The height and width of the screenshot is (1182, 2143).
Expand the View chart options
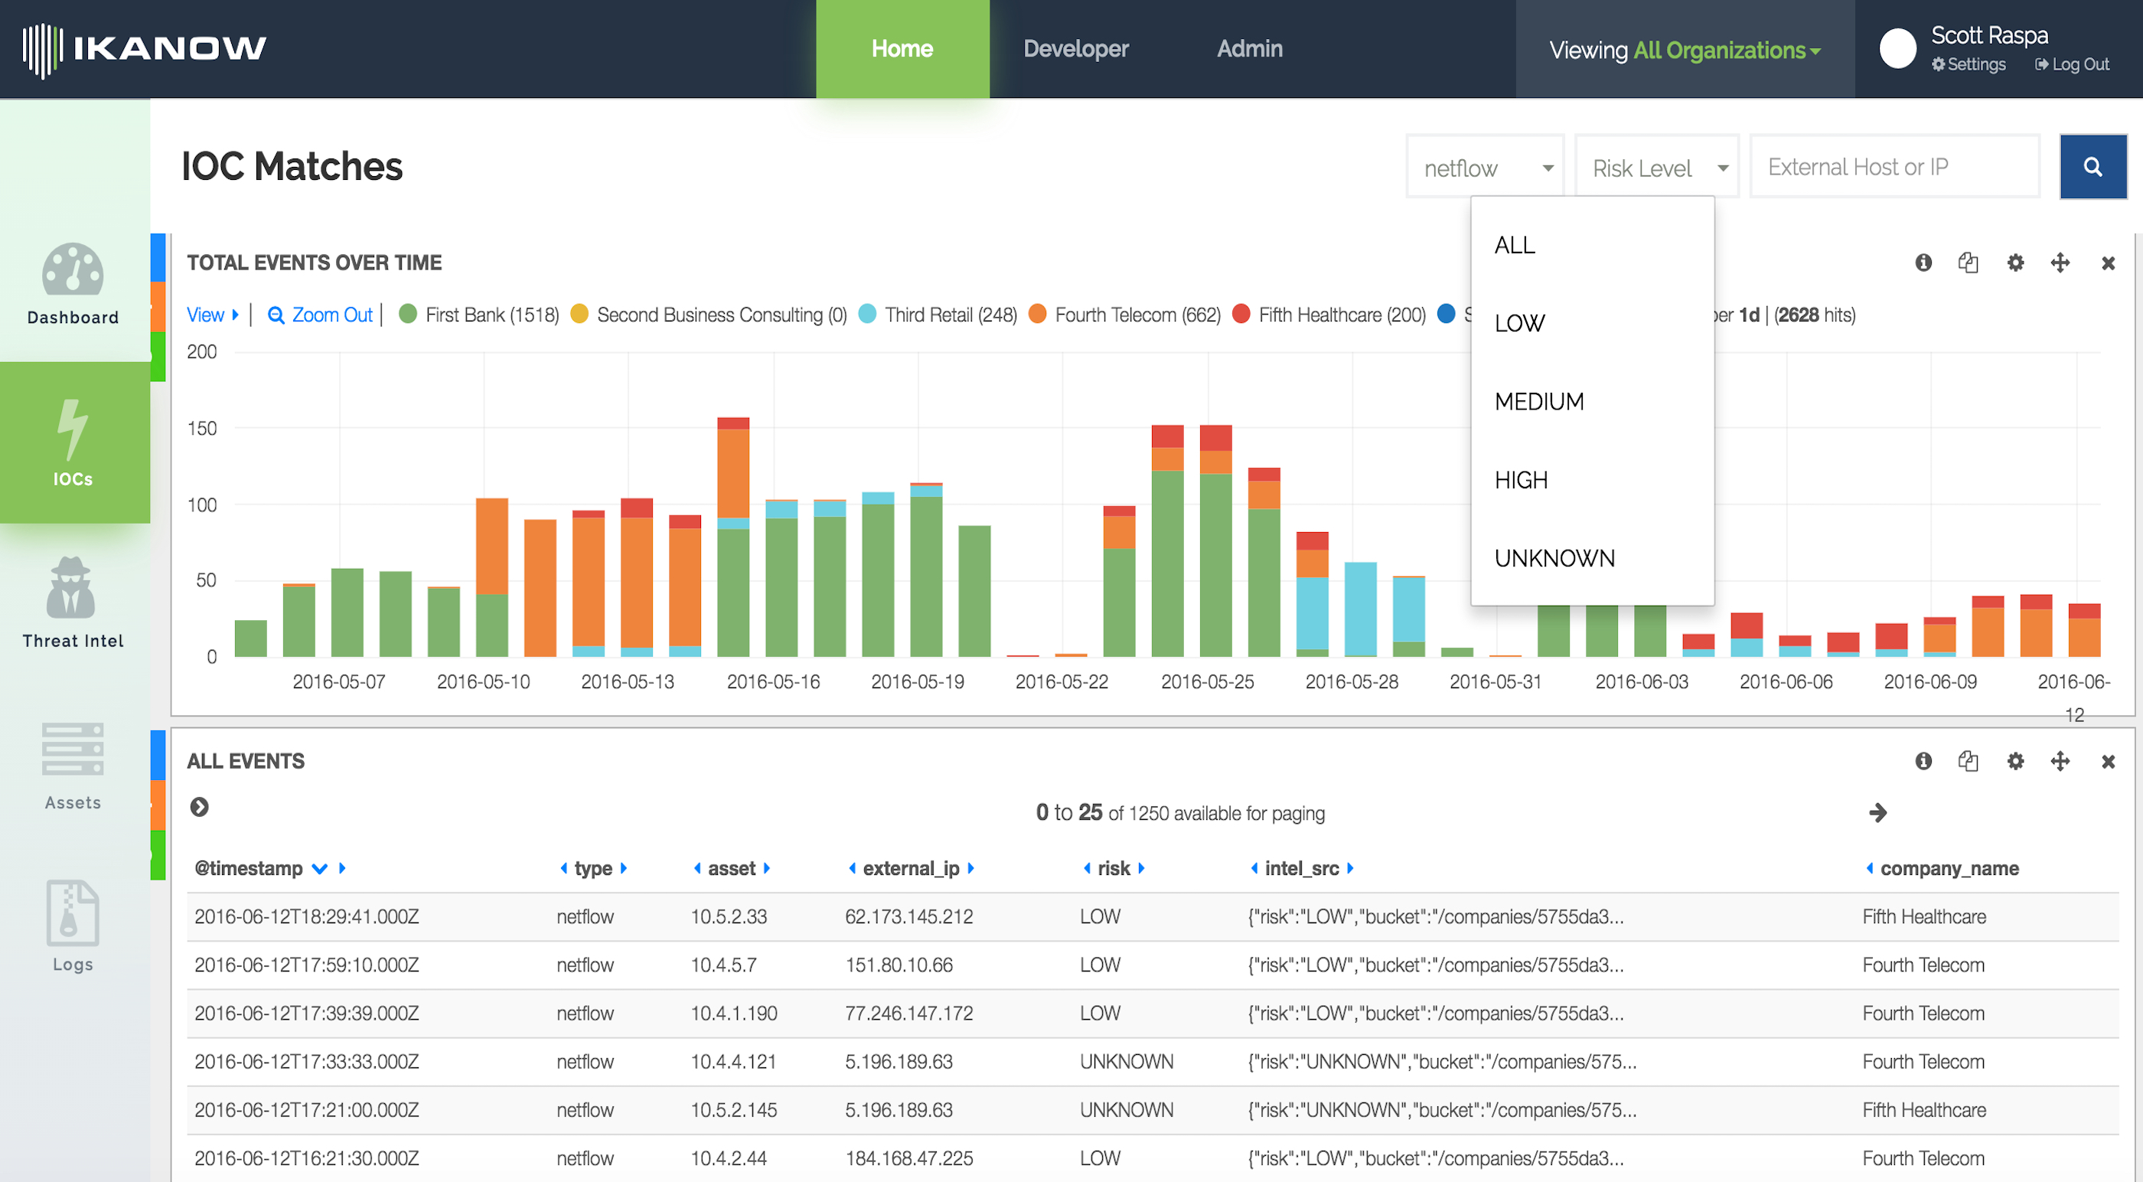click(x=212, y=315)
